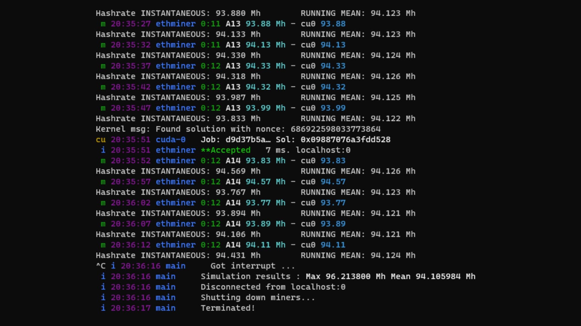Click the instantaneous hashrate 93.880 Mh

[x=238, y=13]
